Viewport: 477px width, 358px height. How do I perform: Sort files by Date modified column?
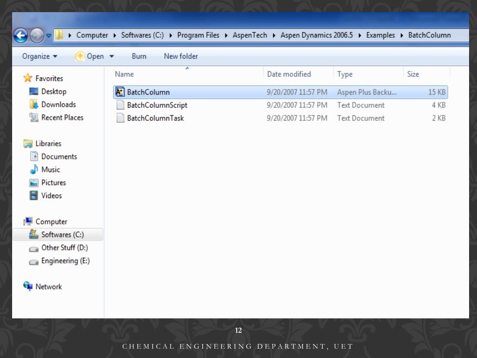coord(289,74)
